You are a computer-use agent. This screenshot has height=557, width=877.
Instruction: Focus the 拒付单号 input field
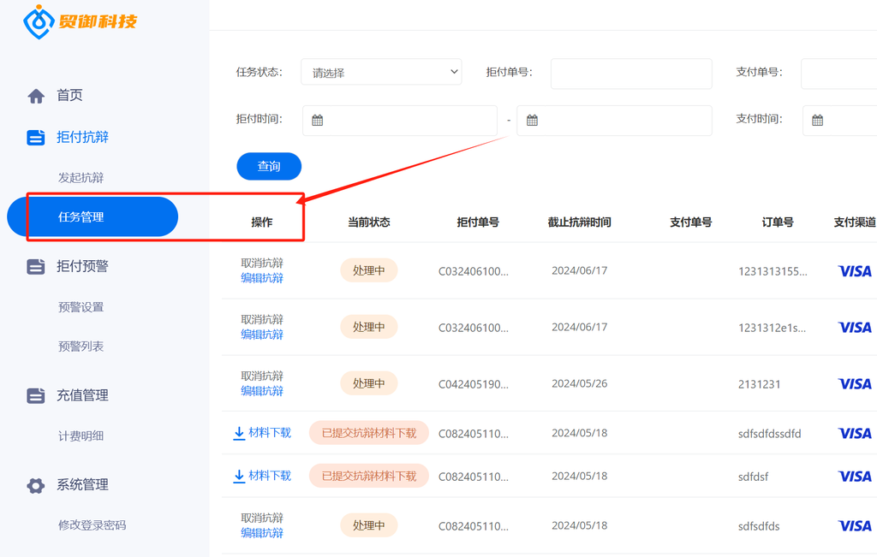631,74
